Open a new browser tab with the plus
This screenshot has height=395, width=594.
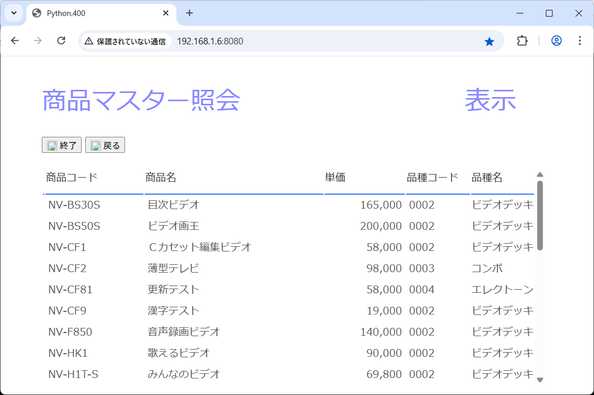click(189, 13)
